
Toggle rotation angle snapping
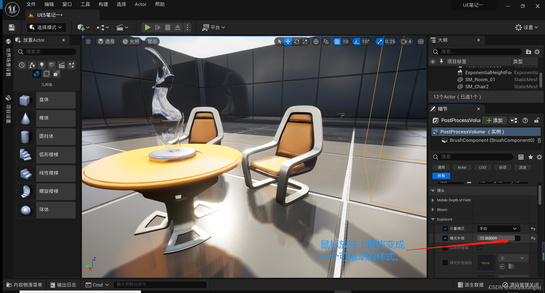pos(357,42)
